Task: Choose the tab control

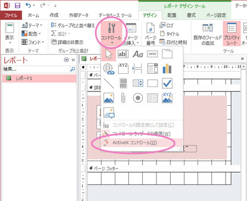Action: click(x=167, y=54)
